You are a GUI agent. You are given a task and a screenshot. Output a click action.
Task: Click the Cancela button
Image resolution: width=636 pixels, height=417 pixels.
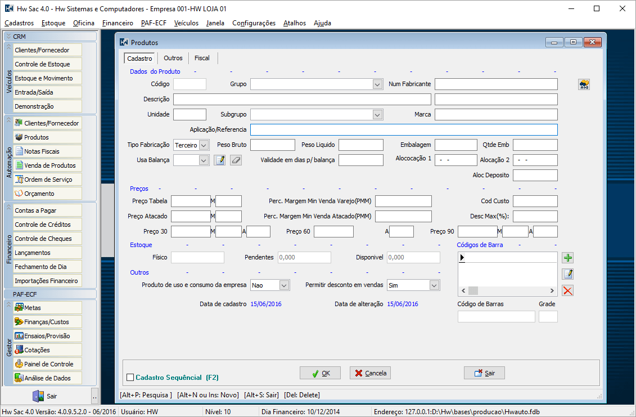point(371,373)
